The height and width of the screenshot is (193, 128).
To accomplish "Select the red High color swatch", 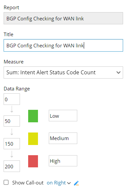I will [x=33, y=161].
